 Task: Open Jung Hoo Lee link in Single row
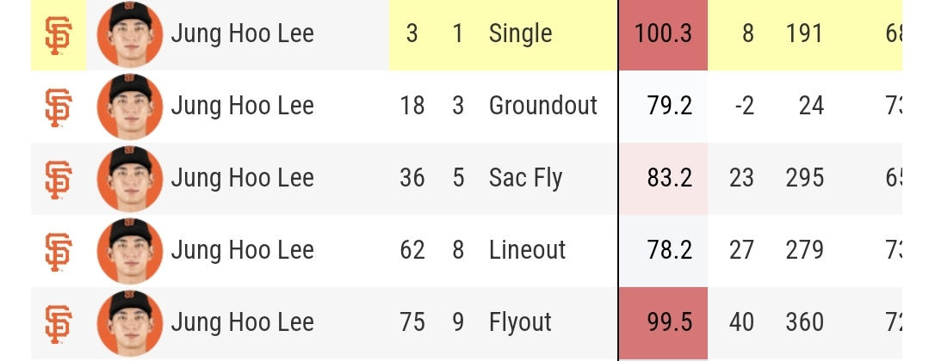point(242,34)
